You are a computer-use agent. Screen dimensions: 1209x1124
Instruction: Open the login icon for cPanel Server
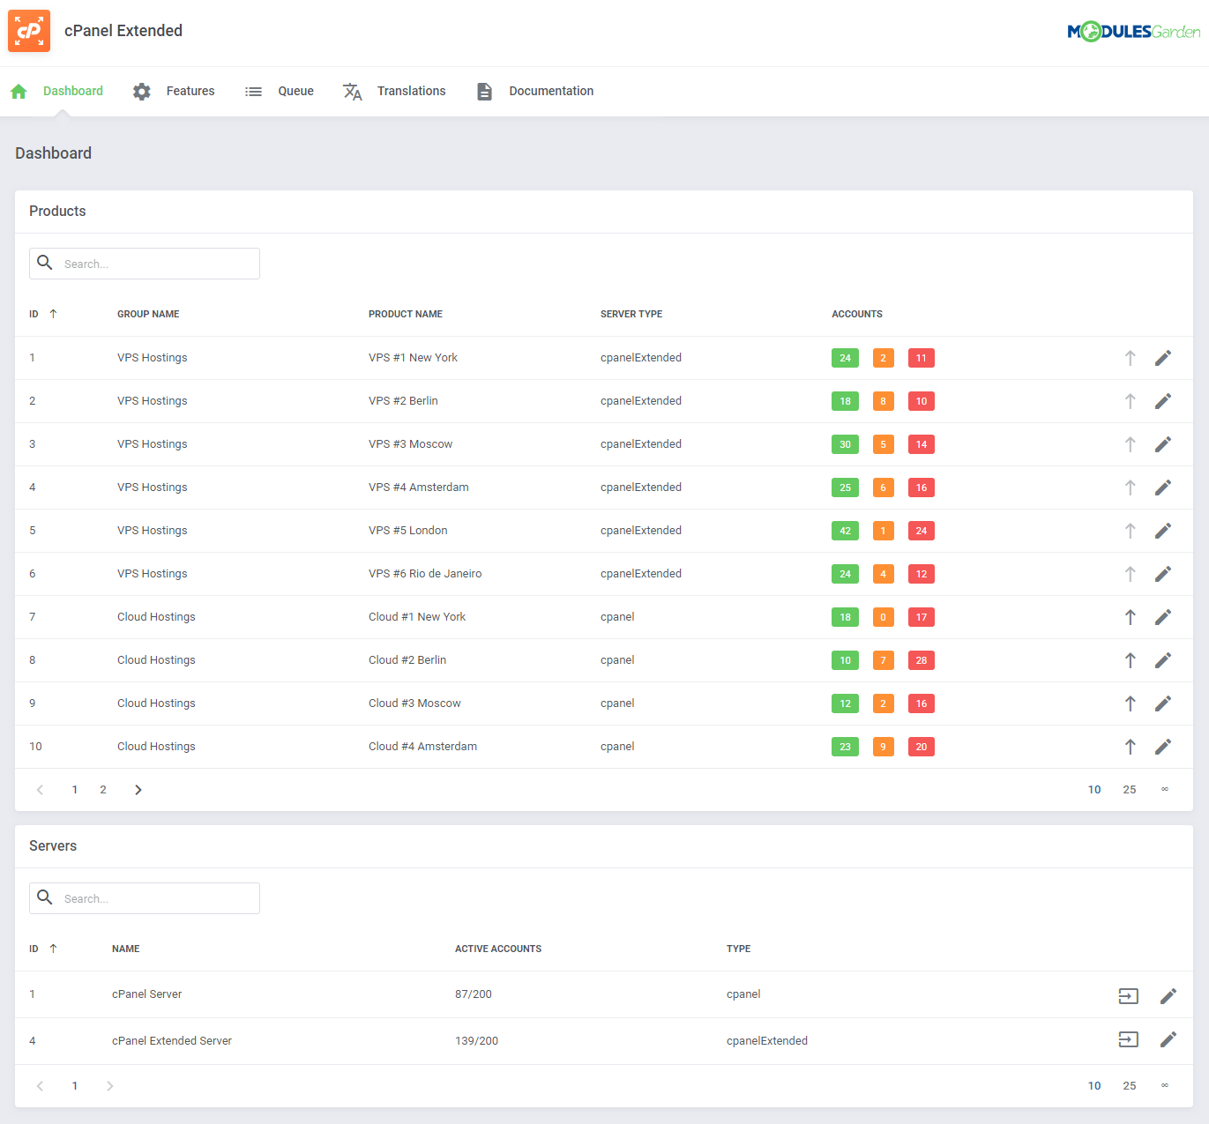pos(1128,995)
